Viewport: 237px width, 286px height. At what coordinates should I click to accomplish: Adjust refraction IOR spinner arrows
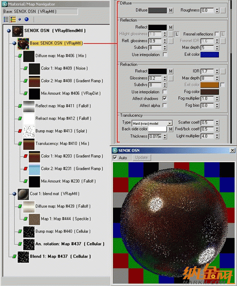(217, 71)
